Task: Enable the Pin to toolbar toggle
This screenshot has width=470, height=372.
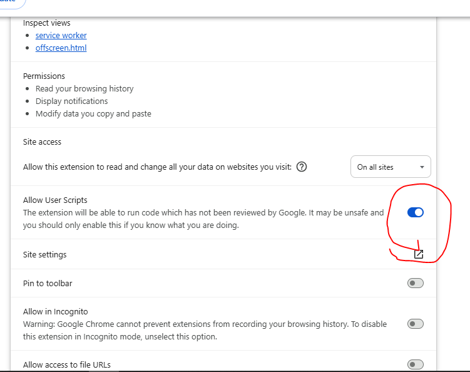Action: coord(416,283)
